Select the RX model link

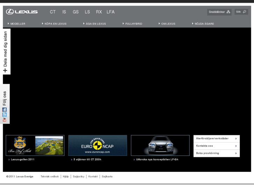tap(99, 12)
